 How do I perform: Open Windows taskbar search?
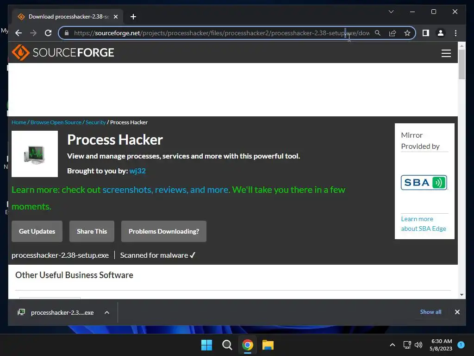pyautogui.click(x=227, y=345)
